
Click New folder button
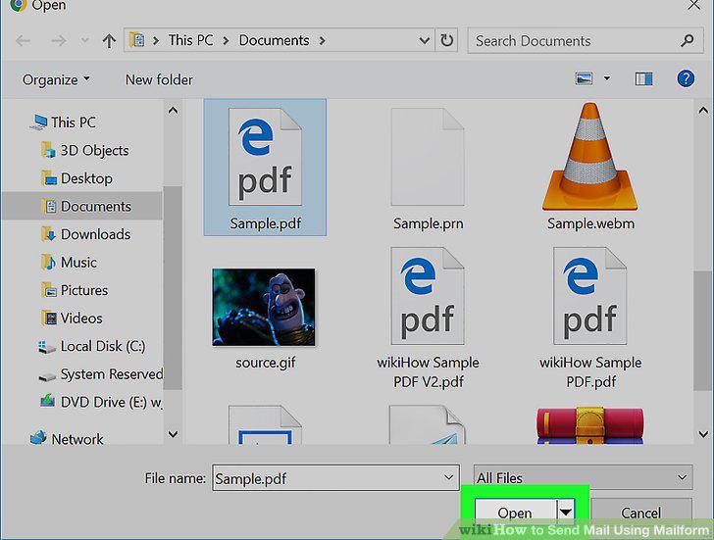(x=159, y=80)
